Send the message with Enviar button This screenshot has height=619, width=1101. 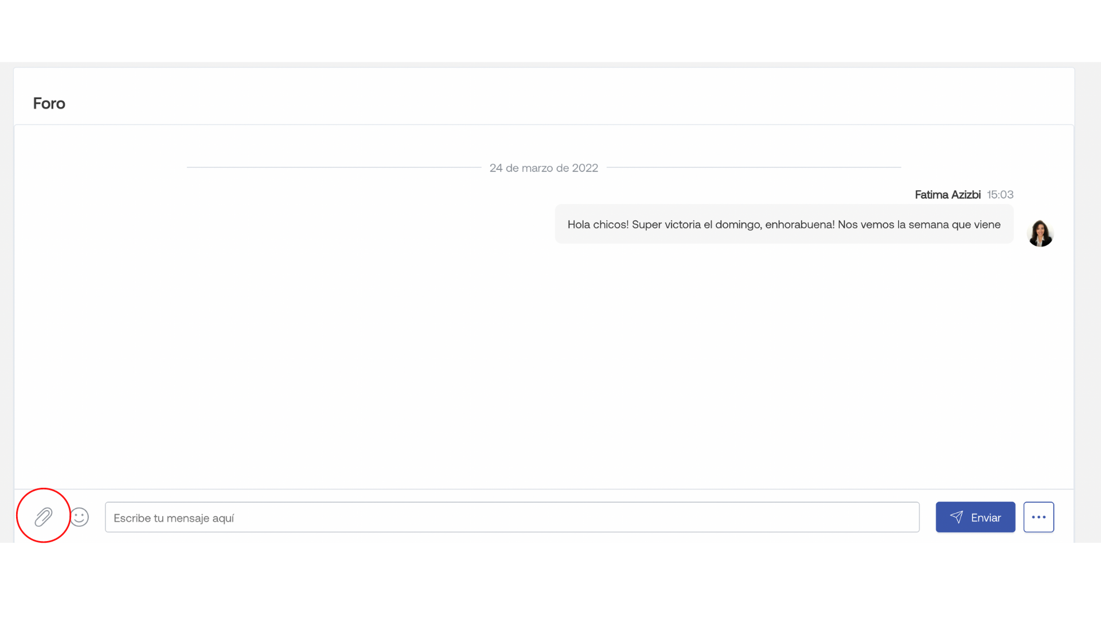click(x=975, y=517)
